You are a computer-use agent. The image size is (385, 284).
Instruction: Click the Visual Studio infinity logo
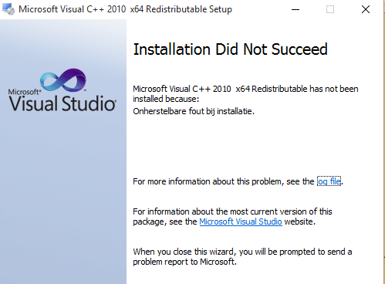(63, 80)
